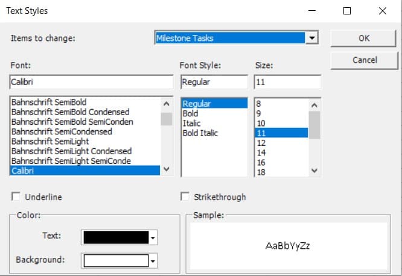Click in the Font name input field

pos(91,82)
